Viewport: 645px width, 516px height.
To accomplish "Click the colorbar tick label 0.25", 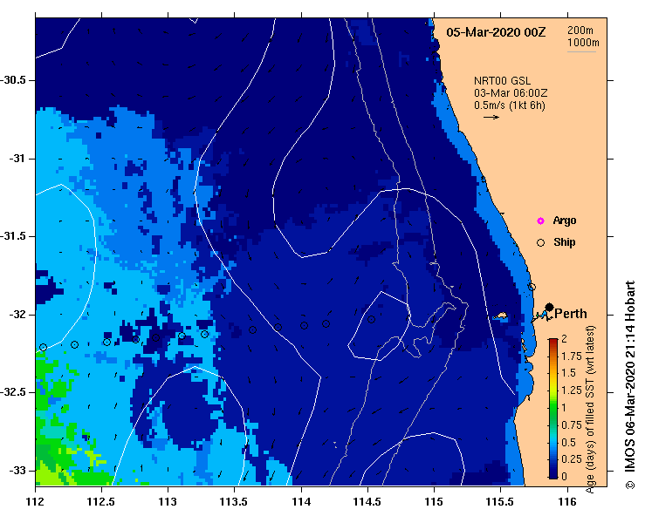I will 572,458.
